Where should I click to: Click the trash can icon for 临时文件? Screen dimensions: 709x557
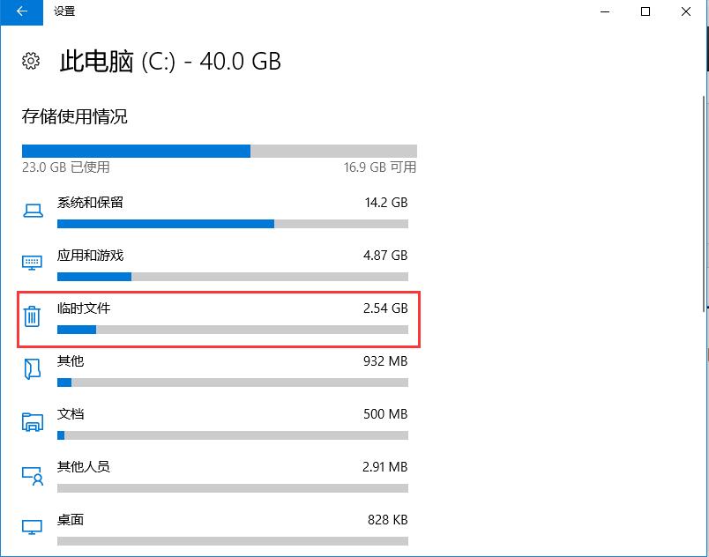pos(32,316)
